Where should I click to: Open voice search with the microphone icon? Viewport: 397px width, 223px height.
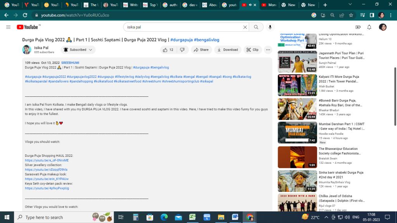[x=269, y=27]
